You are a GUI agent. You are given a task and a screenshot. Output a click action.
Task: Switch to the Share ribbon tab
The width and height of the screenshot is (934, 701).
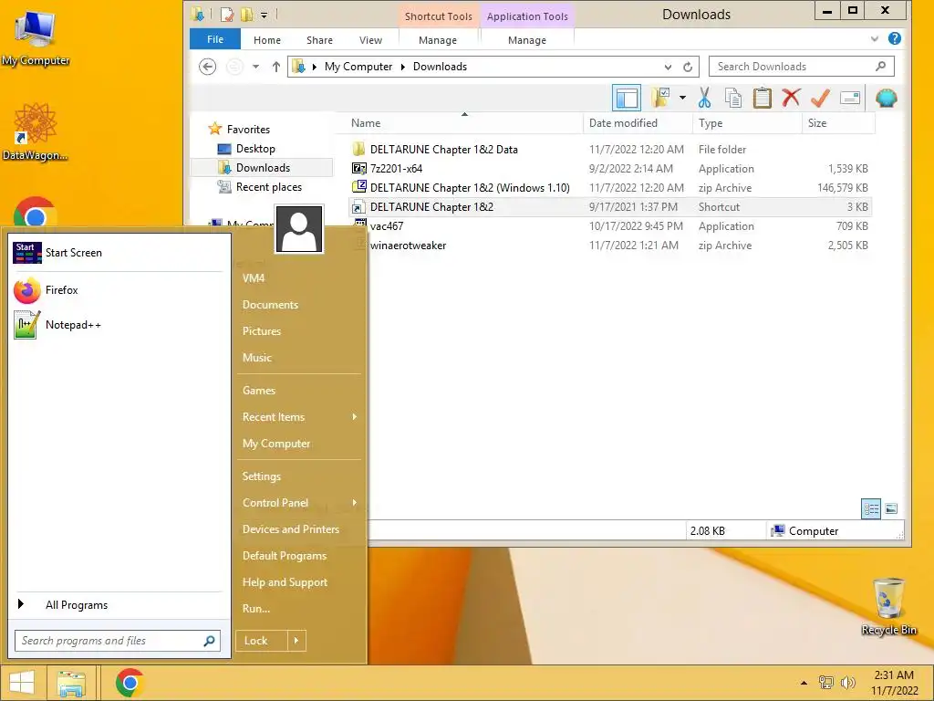[319, 40]
